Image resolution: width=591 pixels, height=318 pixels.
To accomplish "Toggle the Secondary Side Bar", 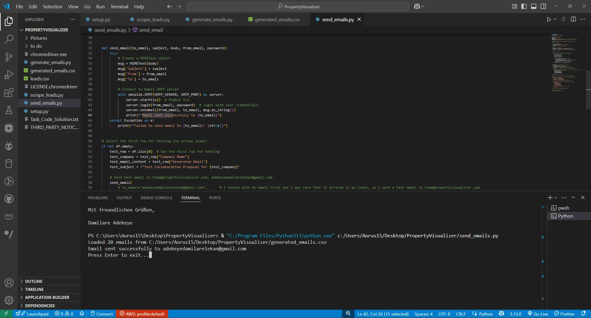I will [543, 6].
